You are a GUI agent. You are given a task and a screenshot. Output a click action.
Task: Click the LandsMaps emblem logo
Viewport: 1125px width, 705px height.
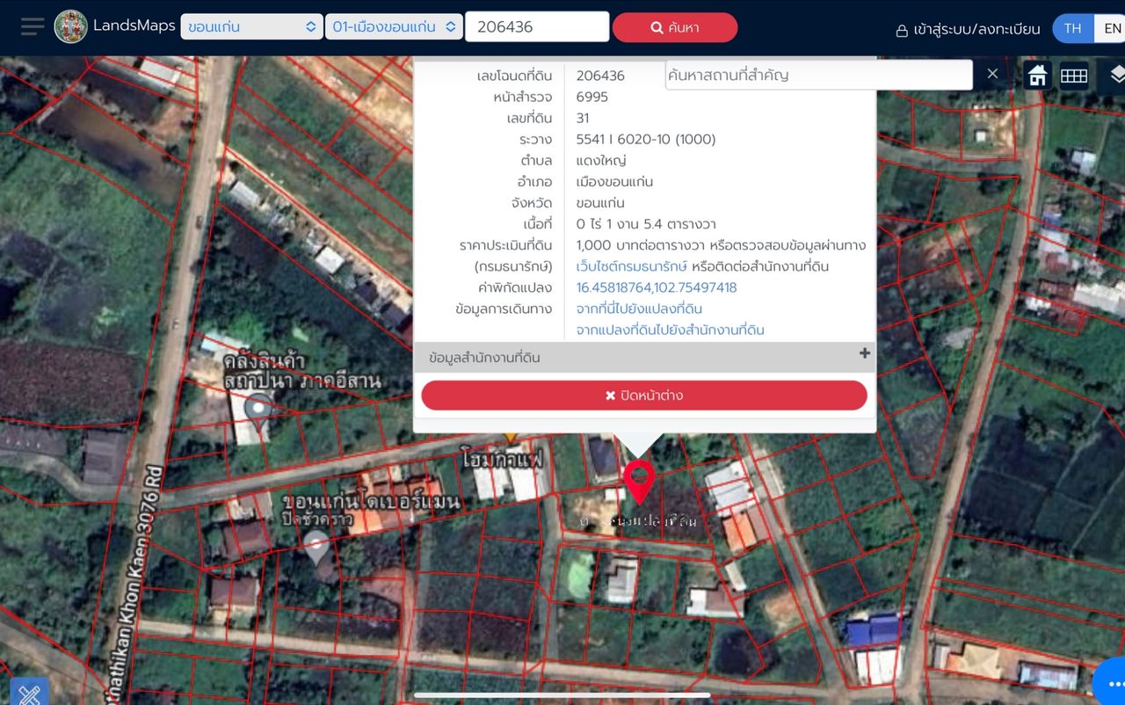coord(70,27)
